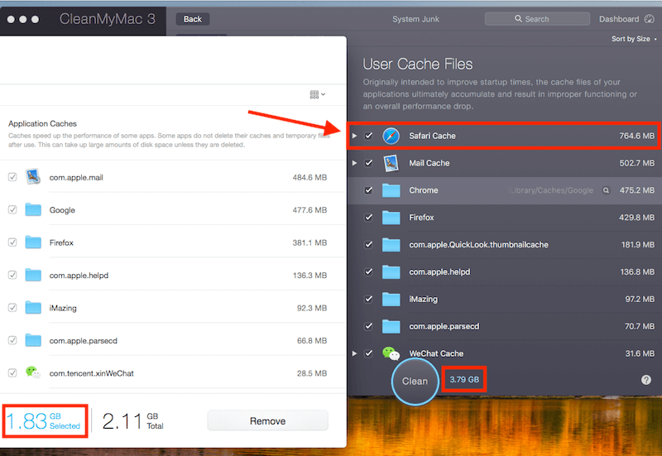Image resolution: width=662 pixels, height=456 pixels.
Task: Click the Mail Cache stamp icon
Action: click(391, 163)
